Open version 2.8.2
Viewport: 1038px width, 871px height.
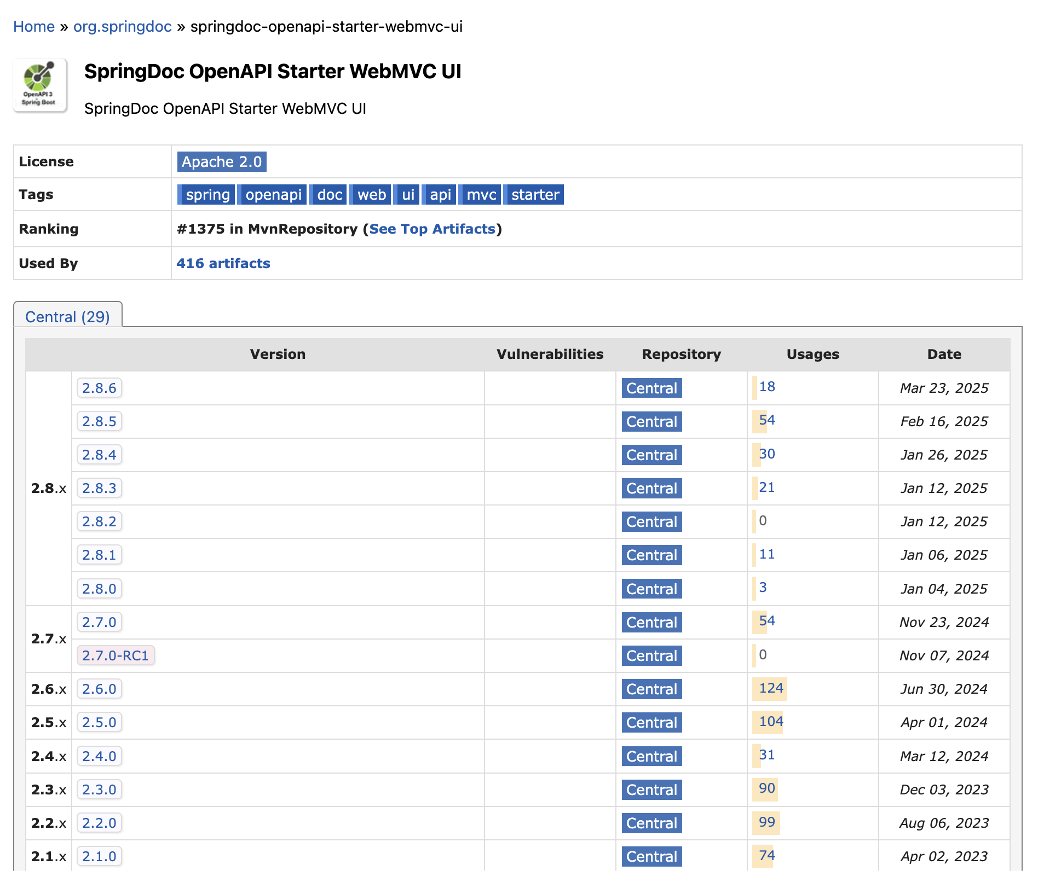click(99, 521)
